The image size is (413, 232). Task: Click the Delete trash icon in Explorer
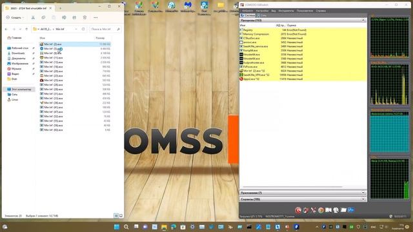[85, 17]
